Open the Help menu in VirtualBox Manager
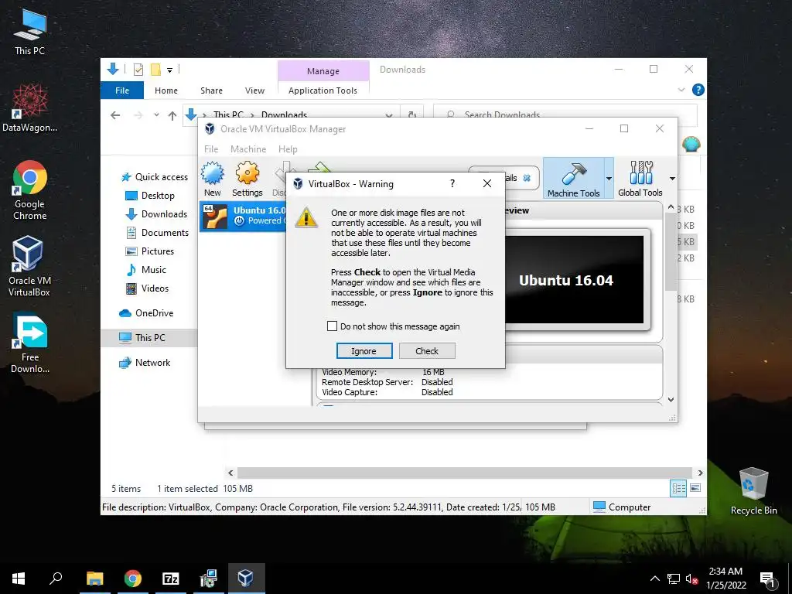This screenshot has height=594, width=792. (x=288, y=149)
